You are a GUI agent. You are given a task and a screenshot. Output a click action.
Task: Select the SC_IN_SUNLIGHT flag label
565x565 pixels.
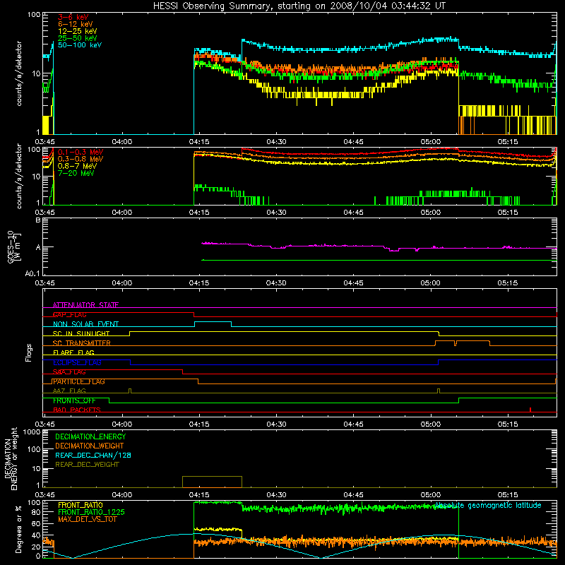(81, 333)
